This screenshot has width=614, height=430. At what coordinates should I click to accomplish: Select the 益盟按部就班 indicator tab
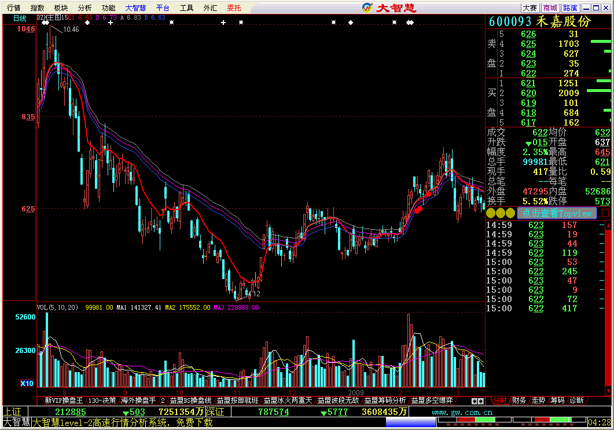click(x=237, y=400)
